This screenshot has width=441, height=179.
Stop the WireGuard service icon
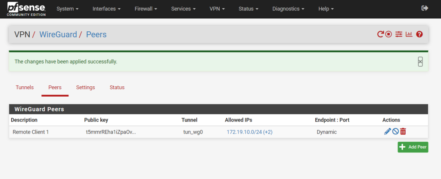(389, 34)
